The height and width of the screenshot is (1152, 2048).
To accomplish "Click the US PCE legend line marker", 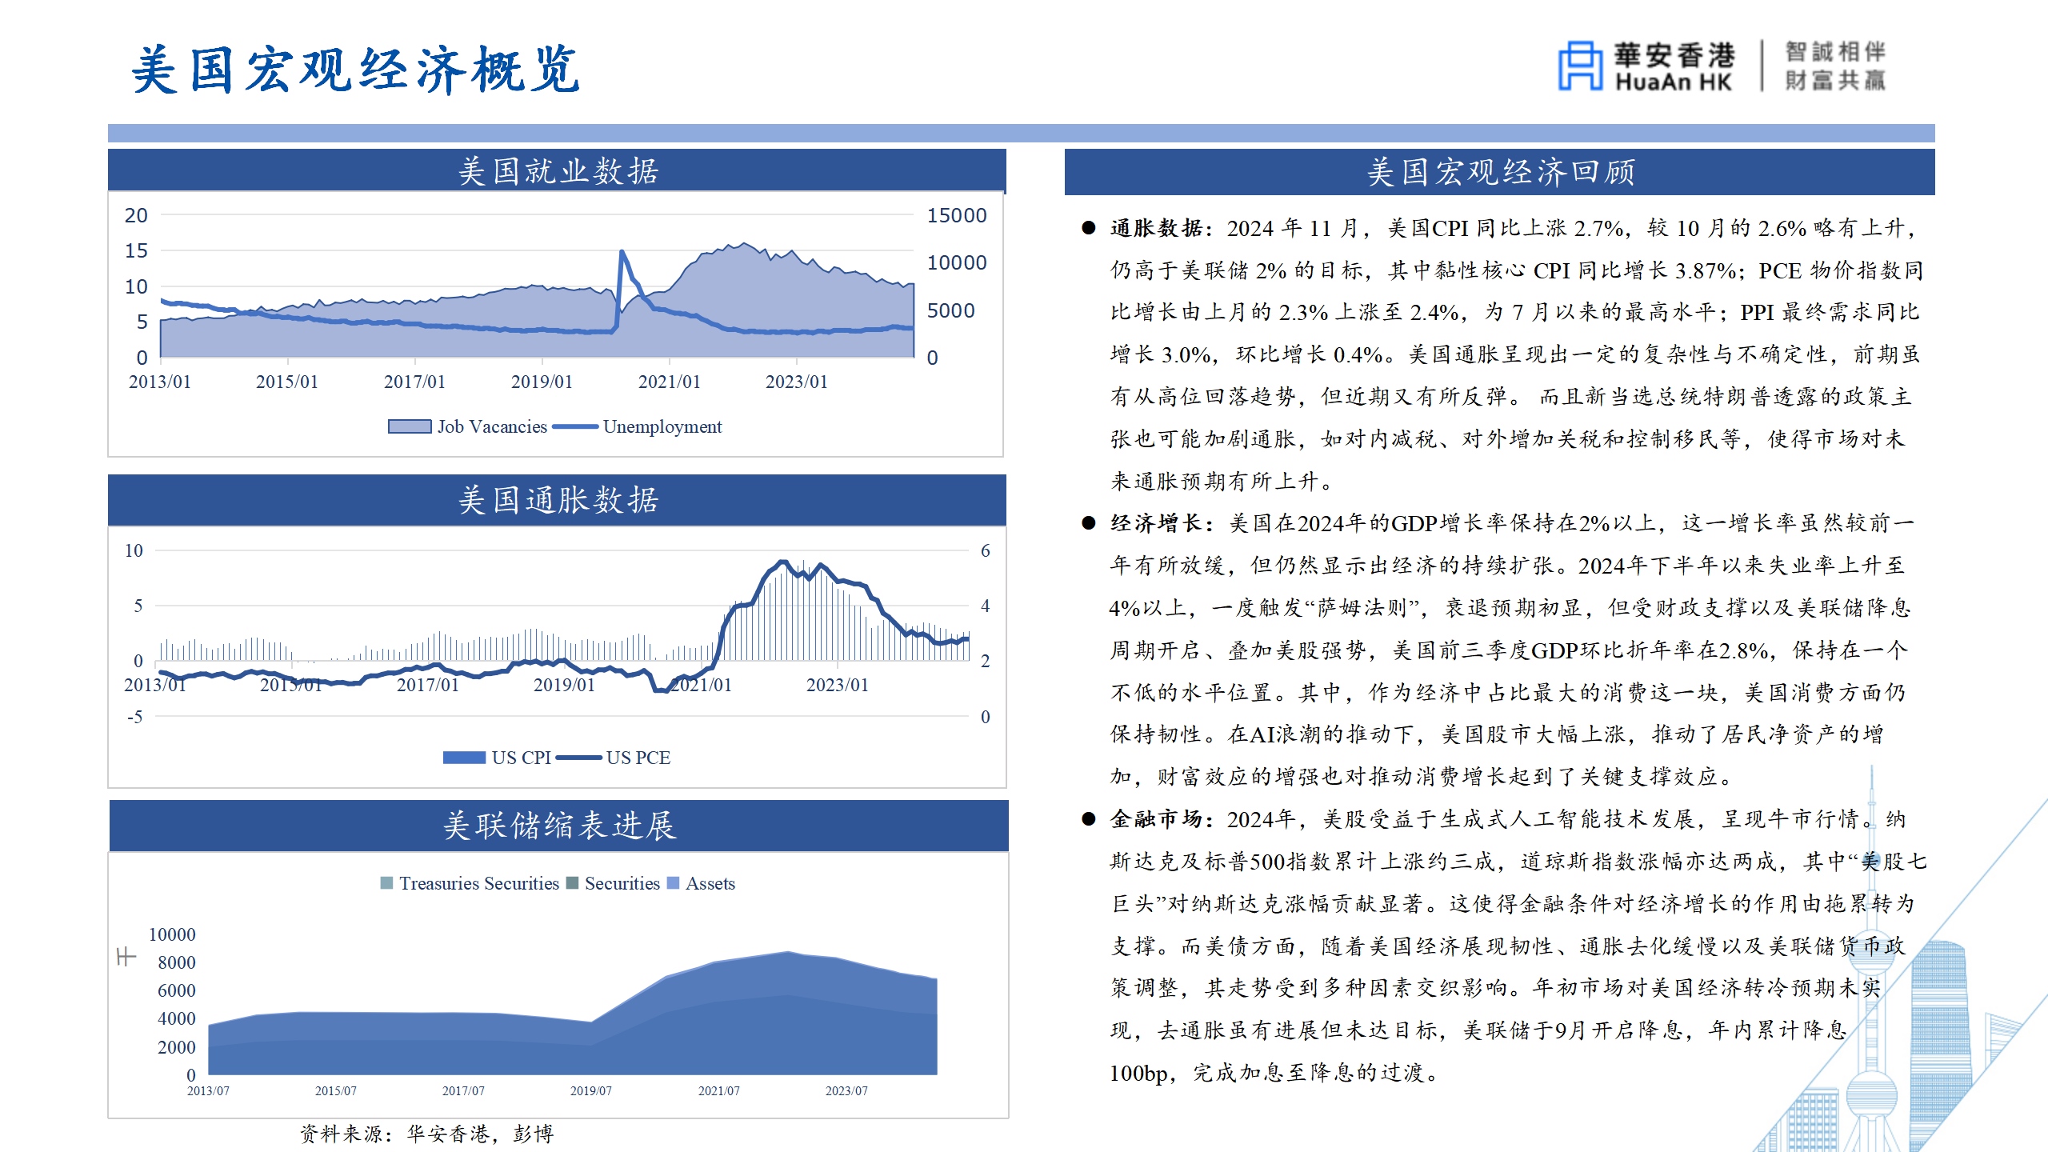I will coord(578,758).
